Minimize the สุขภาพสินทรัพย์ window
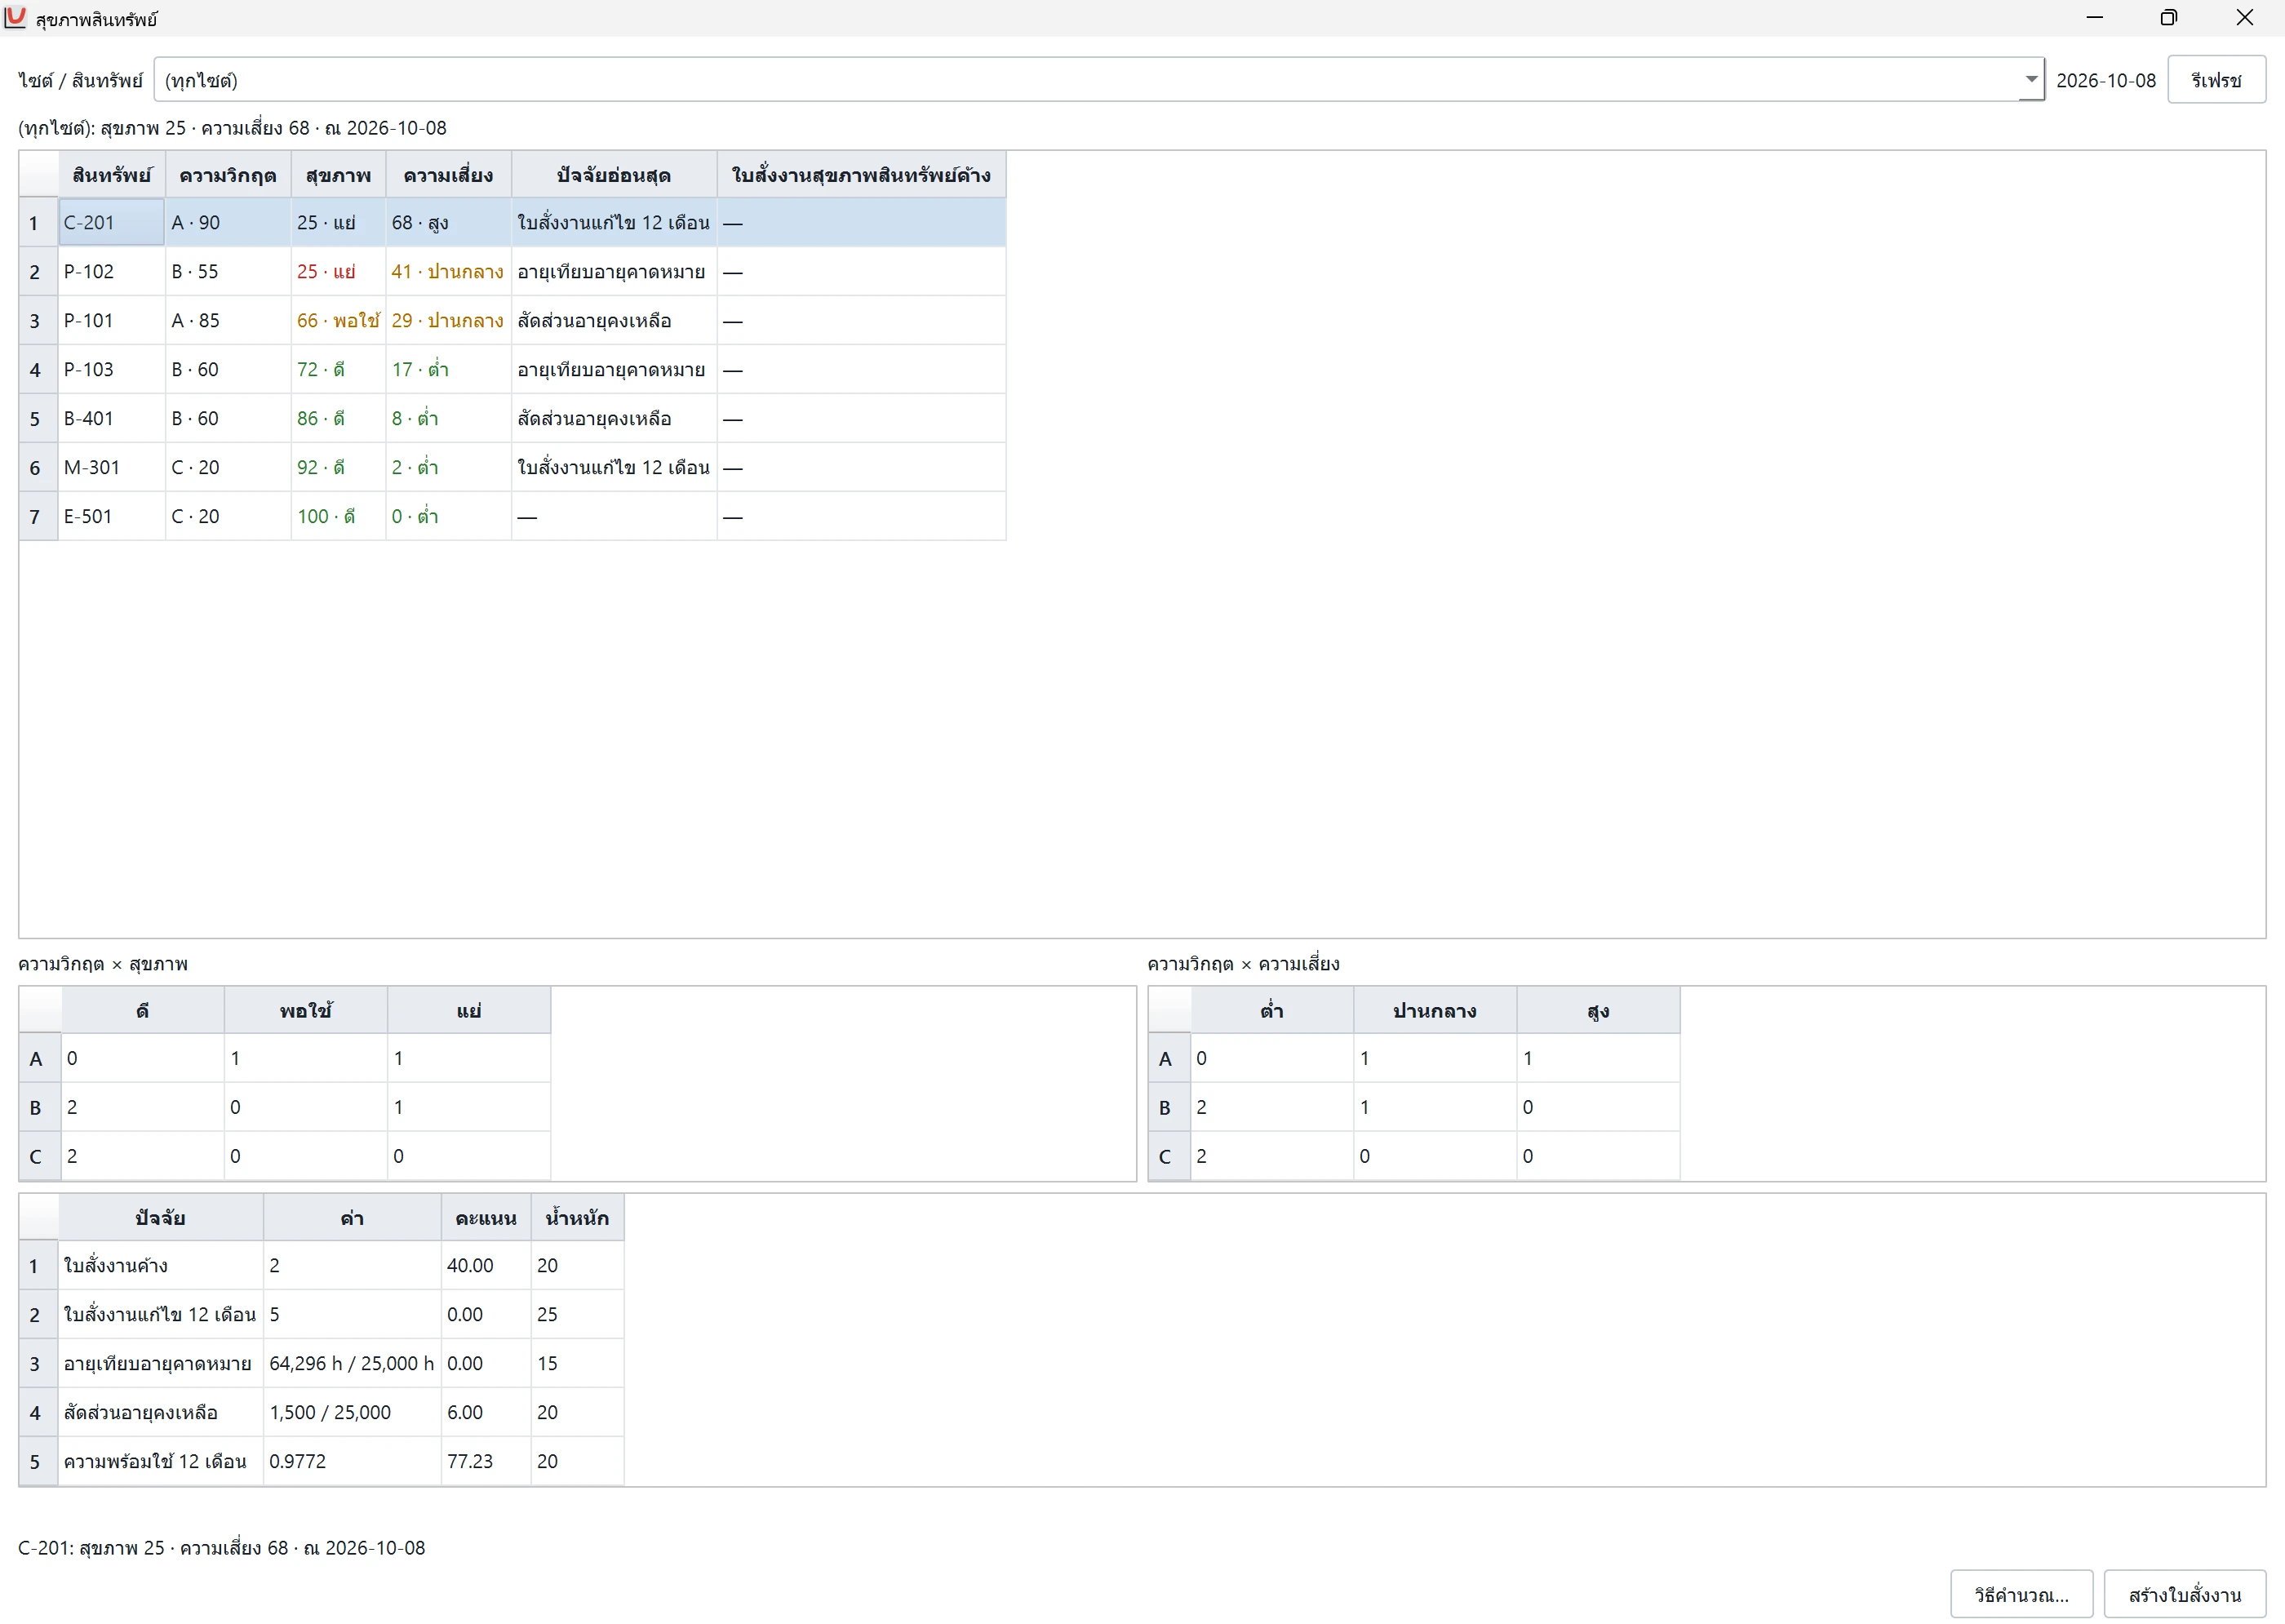2285x1624 pixels. (2095, 17)
